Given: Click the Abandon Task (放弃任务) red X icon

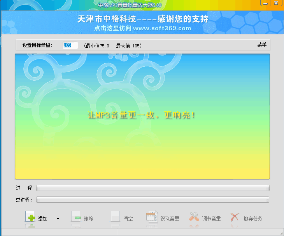Looking at the screenshot, I should pyautogui.click(x=235, y=217).
